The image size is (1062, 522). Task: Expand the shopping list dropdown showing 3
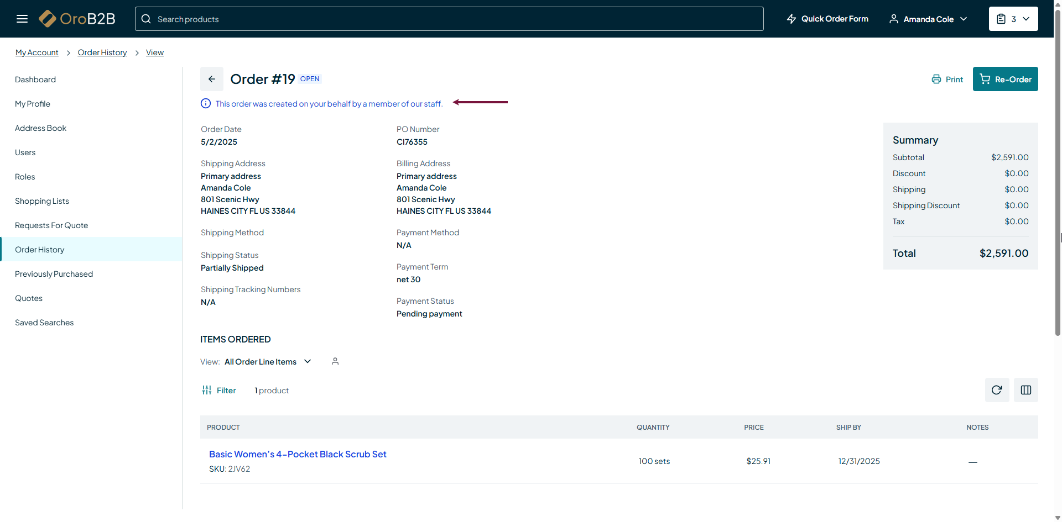click(x=1013, y=19)
